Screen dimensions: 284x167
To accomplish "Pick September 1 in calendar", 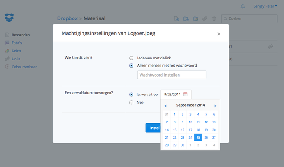I will pos(174,114).
